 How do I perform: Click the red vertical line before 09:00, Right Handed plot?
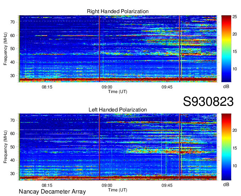pyautogui.click(x=99, y=49)
